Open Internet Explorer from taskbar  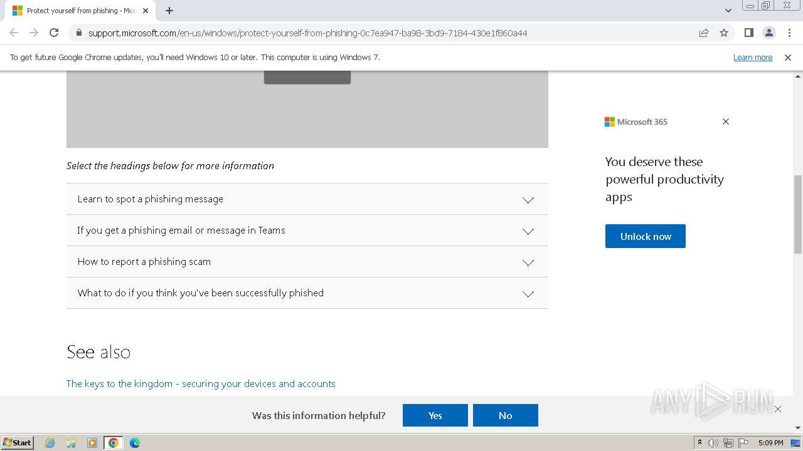click(x=50, y=443)
